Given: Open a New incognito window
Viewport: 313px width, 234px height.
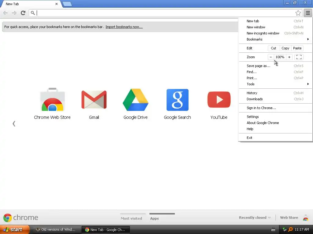Looking at the screenshot, I should 275,33.
